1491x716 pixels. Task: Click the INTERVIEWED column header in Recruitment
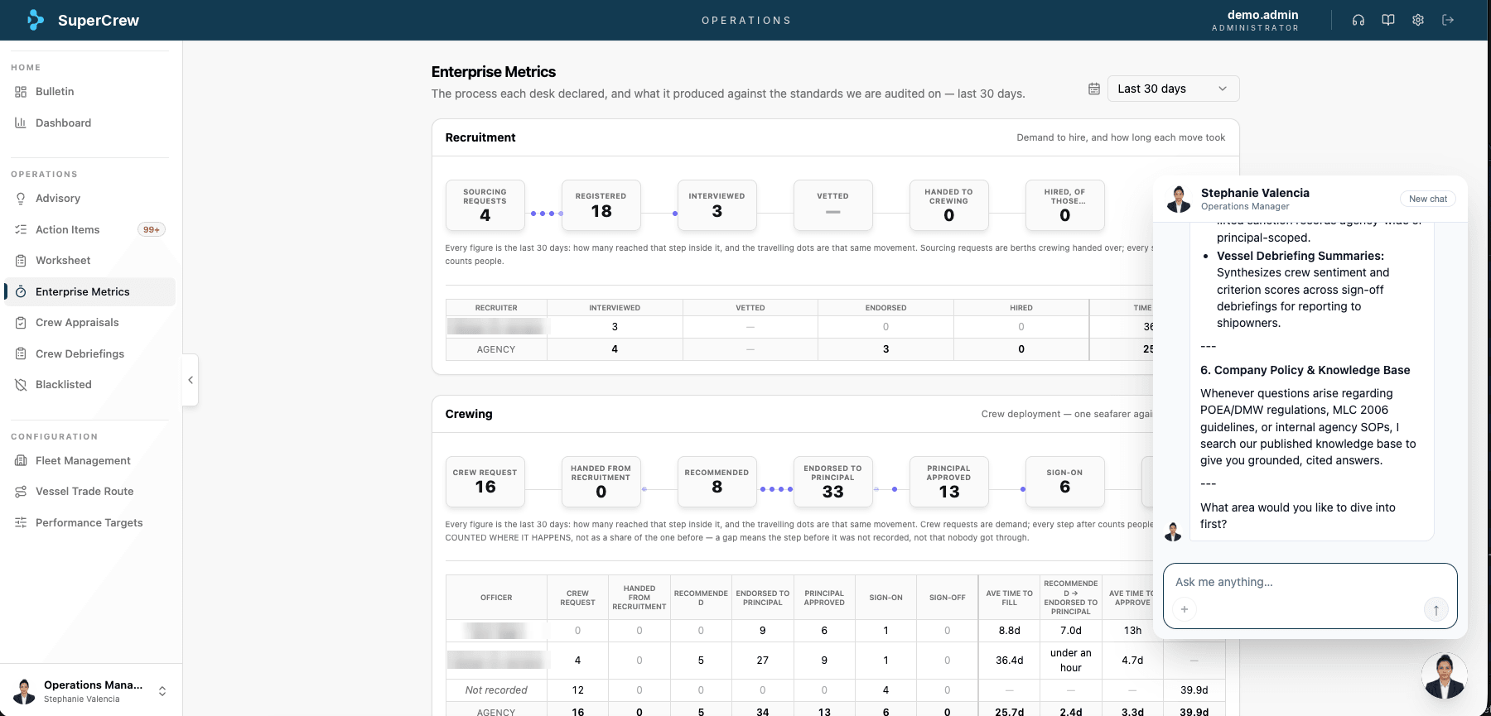point(615,308)
